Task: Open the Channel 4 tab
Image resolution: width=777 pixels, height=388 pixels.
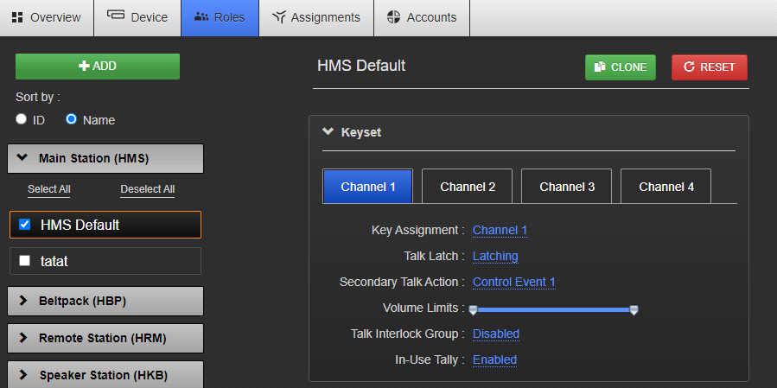Action: (666, 187)
